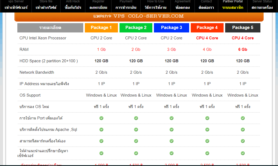Click the 1 Gb RAM value

(101, 49)
